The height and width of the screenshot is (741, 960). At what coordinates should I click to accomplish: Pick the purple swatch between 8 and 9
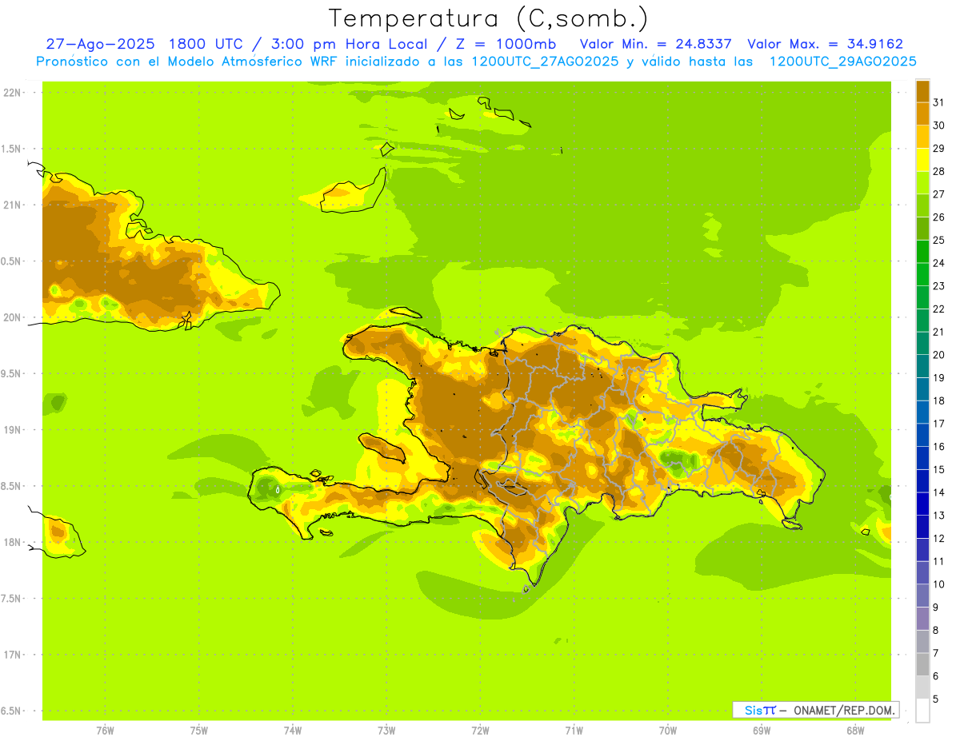(922, 619)
